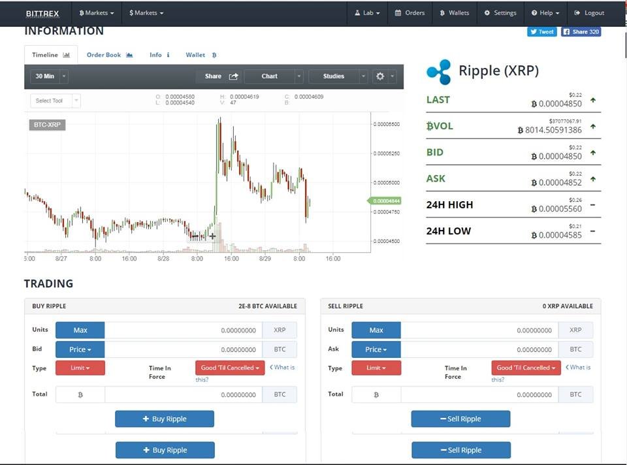Click the Buy Ripple Units input field

[183, 330]
